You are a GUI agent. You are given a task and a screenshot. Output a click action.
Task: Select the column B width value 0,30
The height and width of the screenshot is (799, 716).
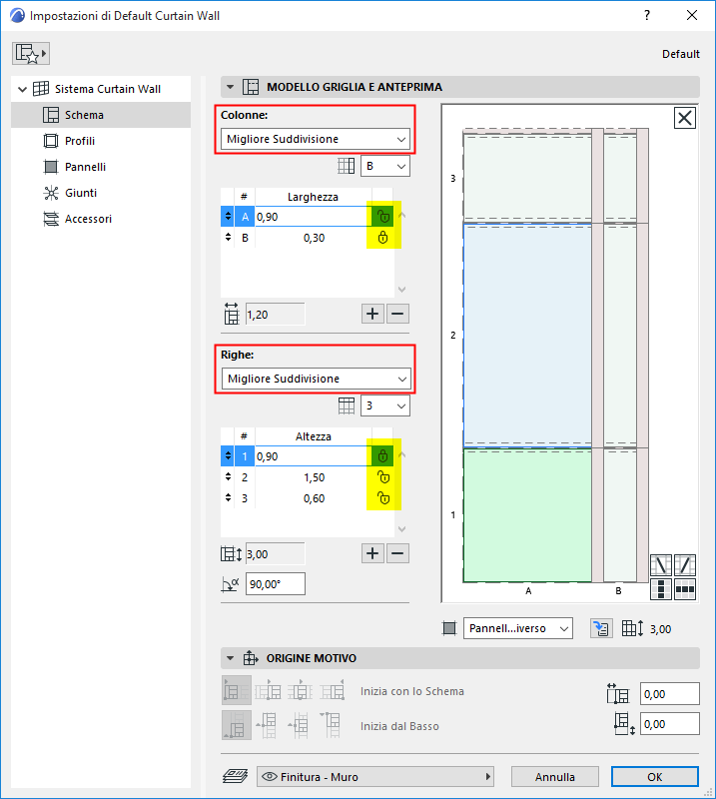[314, 238]
